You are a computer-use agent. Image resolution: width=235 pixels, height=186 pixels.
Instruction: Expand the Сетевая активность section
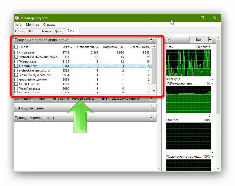click(x=151, y=99)
